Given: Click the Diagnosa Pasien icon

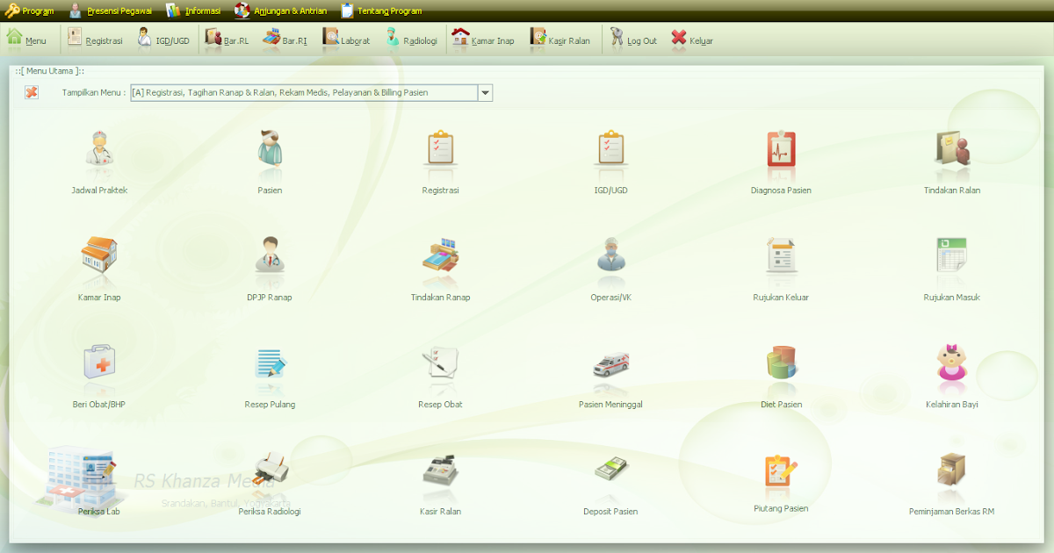Looking at the screenshot, I should (781, 154).
